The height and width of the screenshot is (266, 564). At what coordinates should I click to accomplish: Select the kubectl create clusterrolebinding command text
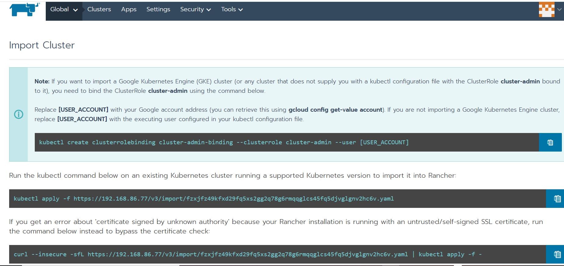point(224,142)
